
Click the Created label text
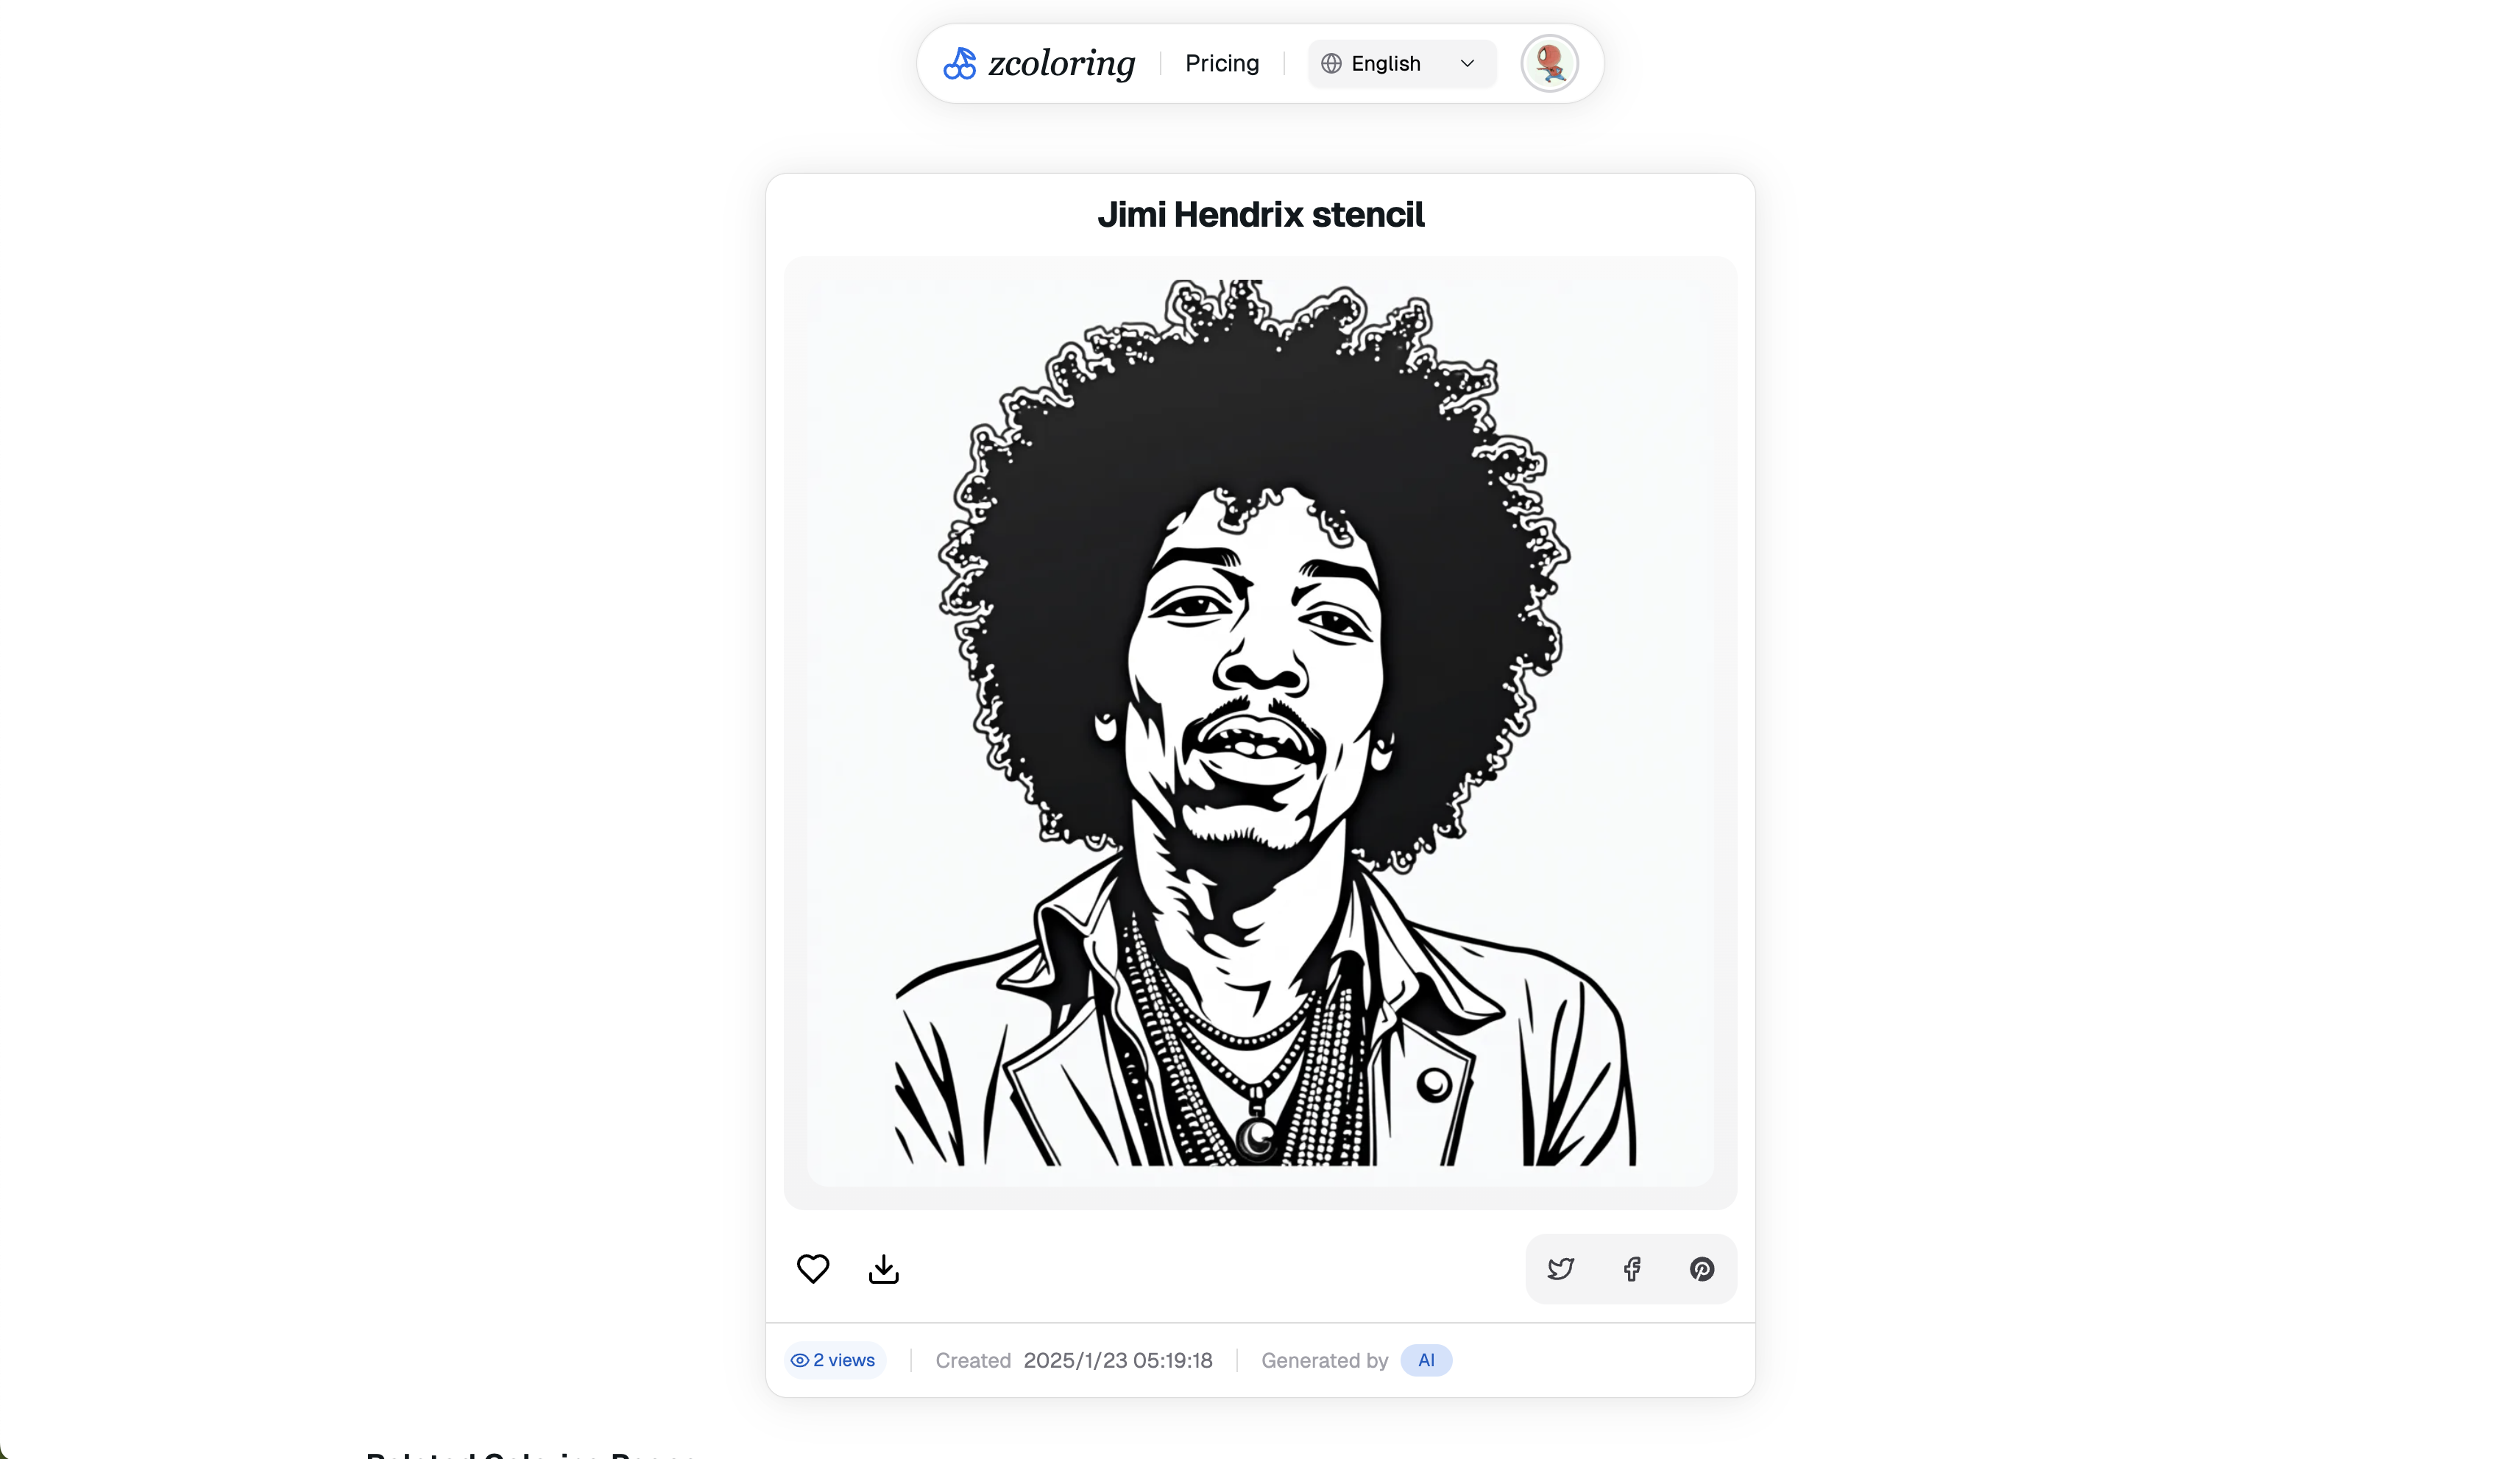[x=973, y=1360]
